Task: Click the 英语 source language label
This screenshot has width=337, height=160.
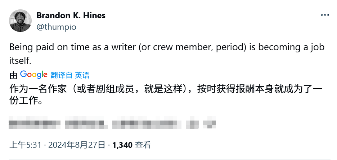Action: [x=82, y=75]
